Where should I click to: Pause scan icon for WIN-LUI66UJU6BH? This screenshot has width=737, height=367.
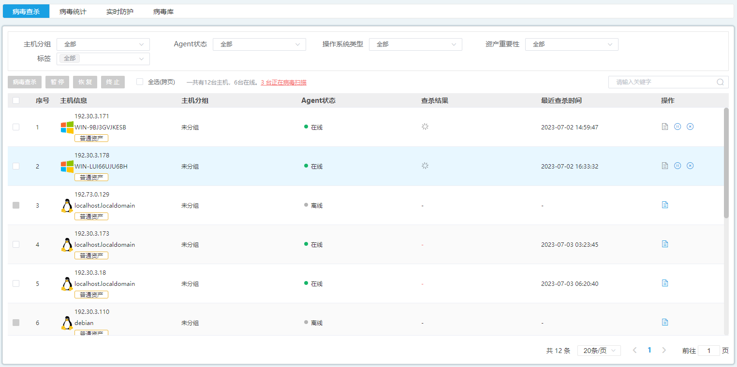coord(678,166)
